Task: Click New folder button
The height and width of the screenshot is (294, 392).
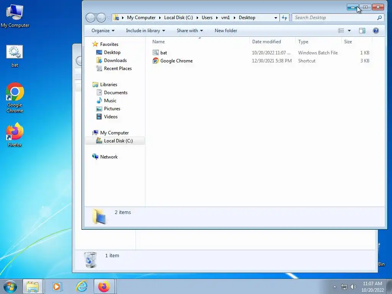Action: pos(226,31)
